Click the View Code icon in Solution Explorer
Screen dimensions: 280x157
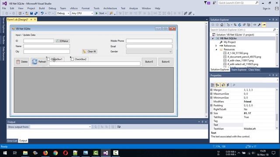(x=255, y=25)
